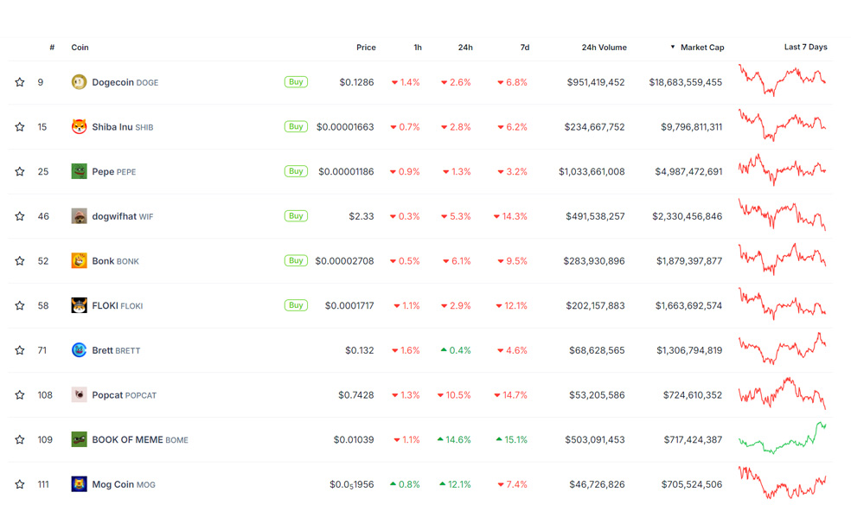The width and height of the screenshot is (851, 505).
Task: View dogwifhat's 7-day price sparkline
Action: click(x=782, y=214)
